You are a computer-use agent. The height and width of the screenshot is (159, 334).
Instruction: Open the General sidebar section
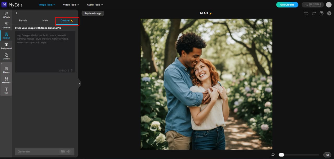point(6,56)
